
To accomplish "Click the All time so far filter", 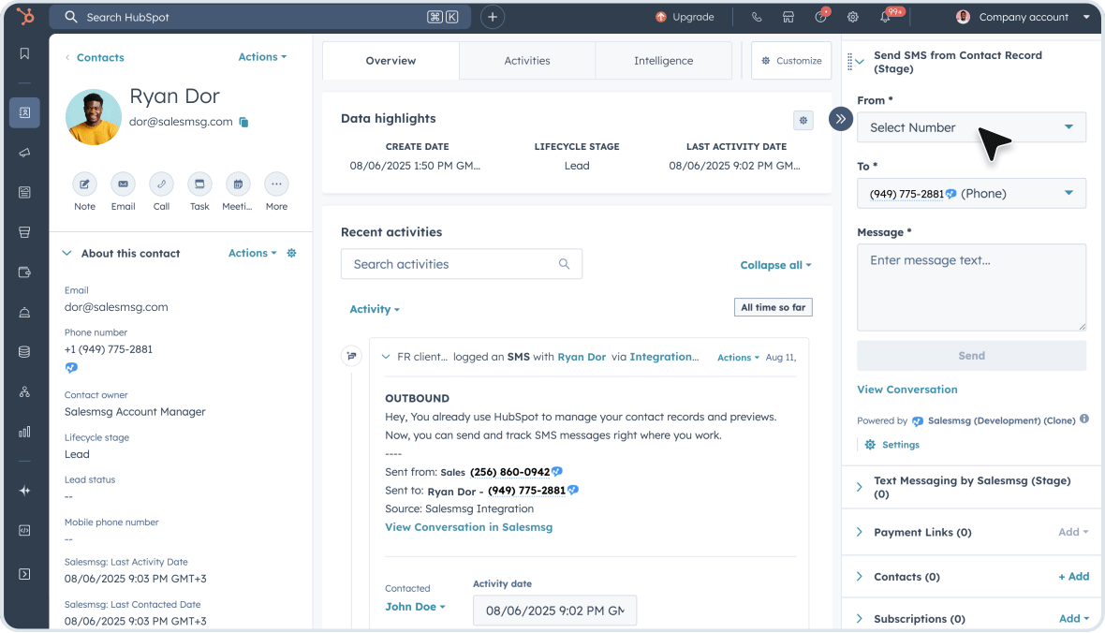I will click(773, 307).
